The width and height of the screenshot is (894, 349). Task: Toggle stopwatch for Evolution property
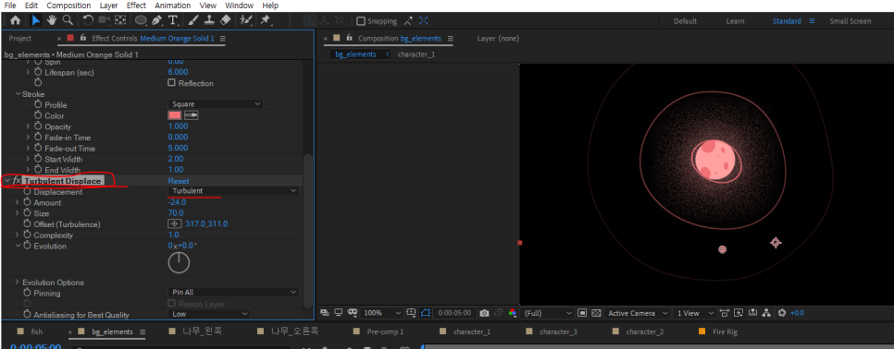pyautogui.click(x=26, y=246)
